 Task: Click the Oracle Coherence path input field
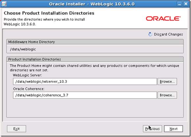pos(85,95)
